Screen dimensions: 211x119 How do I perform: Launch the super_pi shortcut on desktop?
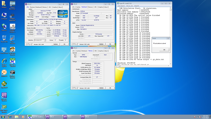(12, 62)
